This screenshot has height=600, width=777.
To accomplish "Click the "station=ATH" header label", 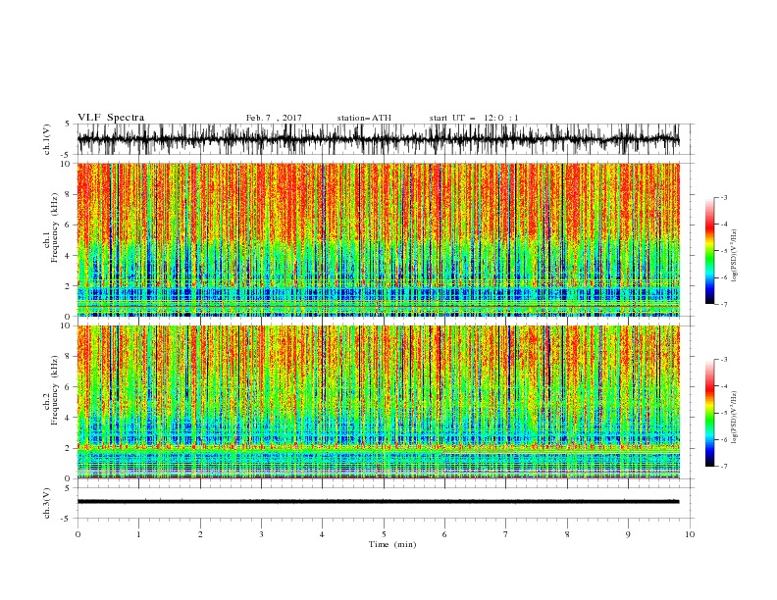I will click(364, 118).
